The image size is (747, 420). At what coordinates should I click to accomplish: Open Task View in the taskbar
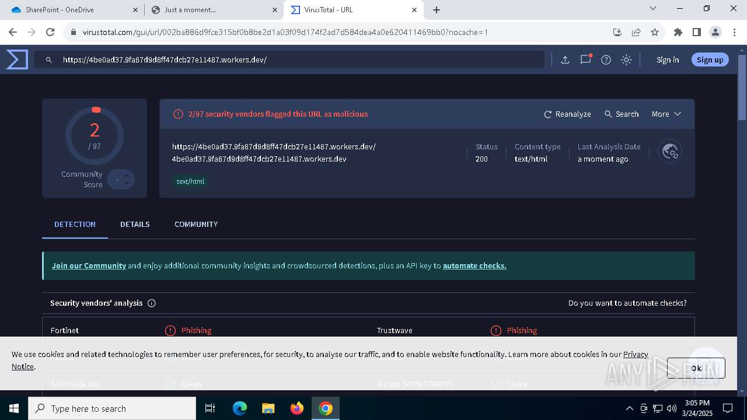[210, 408]
